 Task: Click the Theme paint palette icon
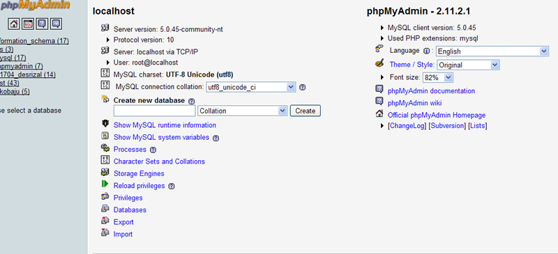tap(379, 63)
